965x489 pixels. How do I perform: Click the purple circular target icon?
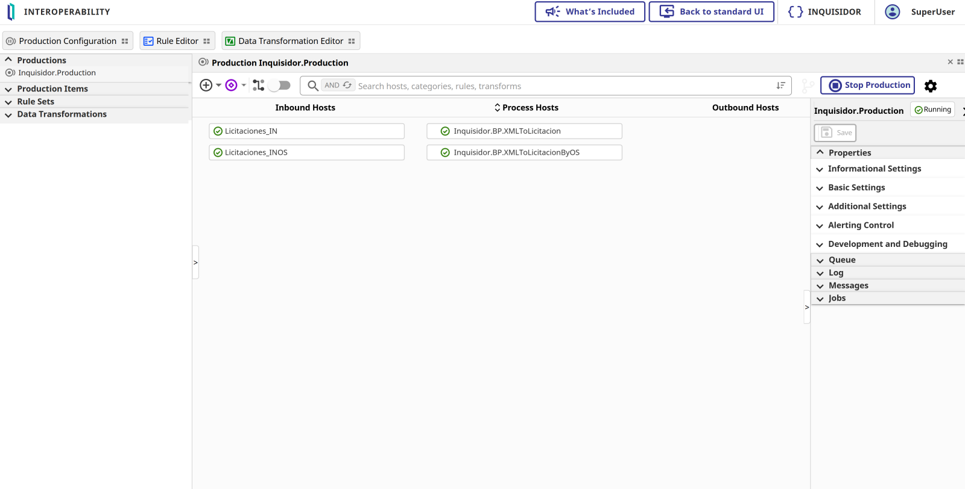click(x=231, y=86)
